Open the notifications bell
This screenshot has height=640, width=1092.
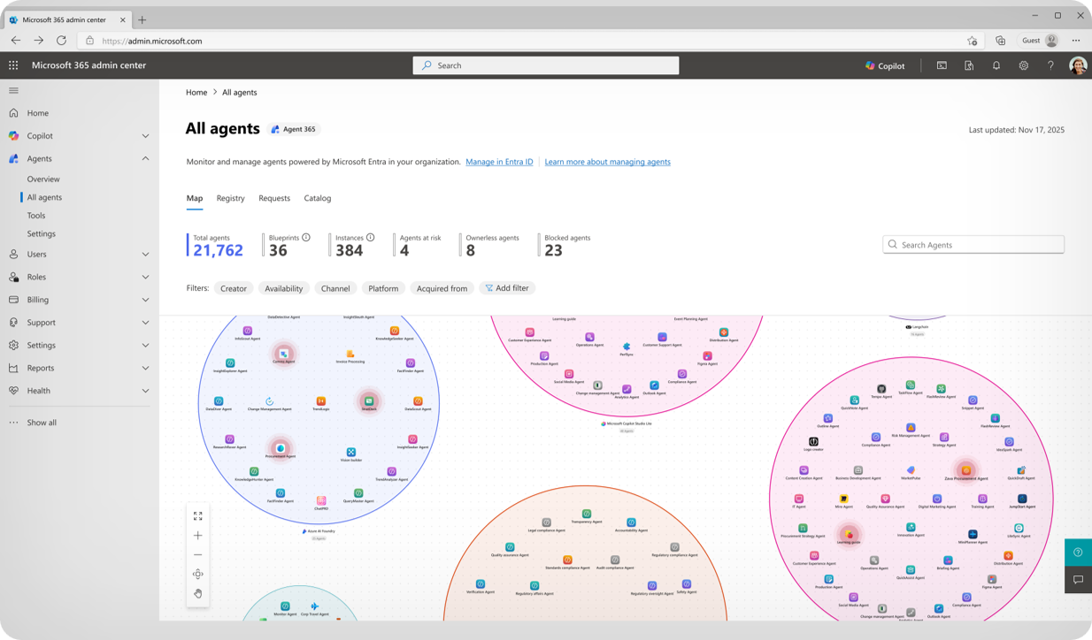coord(996,65)
